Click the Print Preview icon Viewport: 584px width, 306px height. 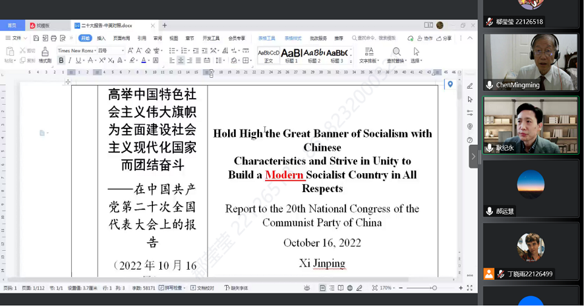[x=63, y=38]
